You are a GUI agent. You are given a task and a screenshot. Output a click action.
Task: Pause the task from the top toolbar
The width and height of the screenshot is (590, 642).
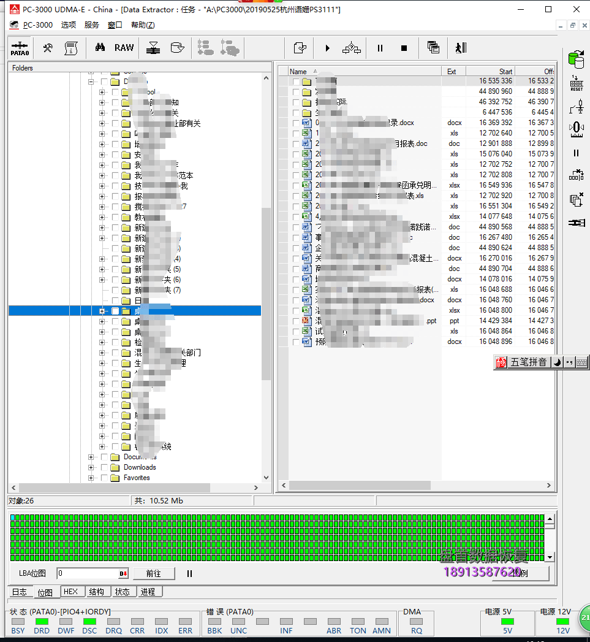pyautogui.click(x=380, y=48)
